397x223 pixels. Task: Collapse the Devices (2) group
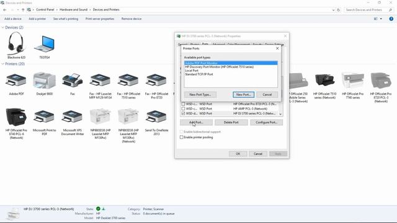click(2, 27)
